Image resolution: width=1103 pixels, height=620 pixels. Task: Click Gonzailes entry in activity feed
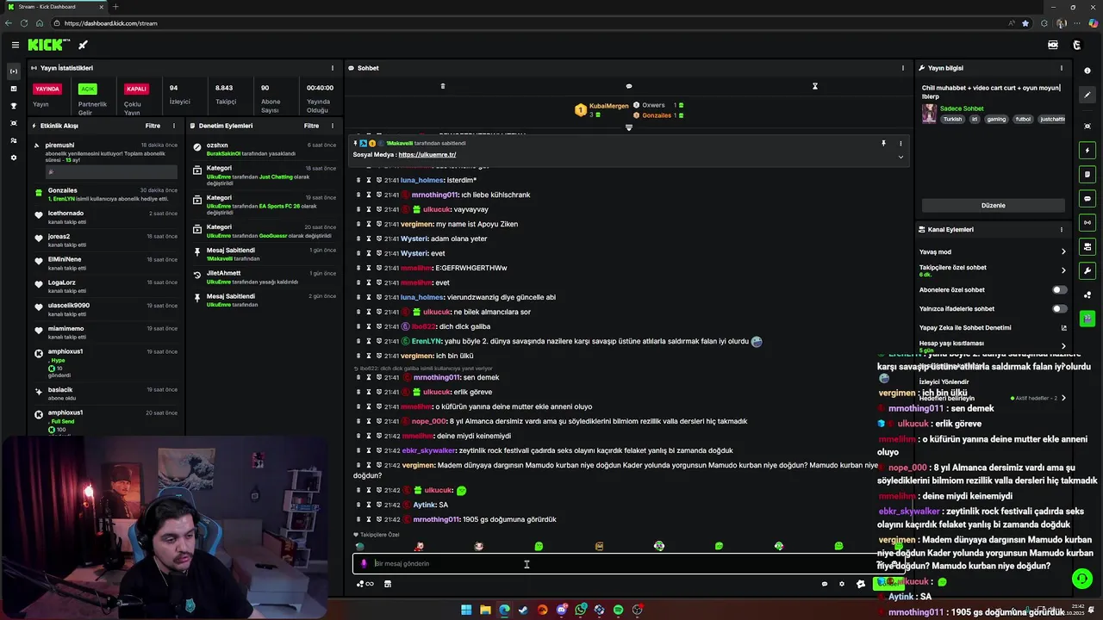click(108, 195)
